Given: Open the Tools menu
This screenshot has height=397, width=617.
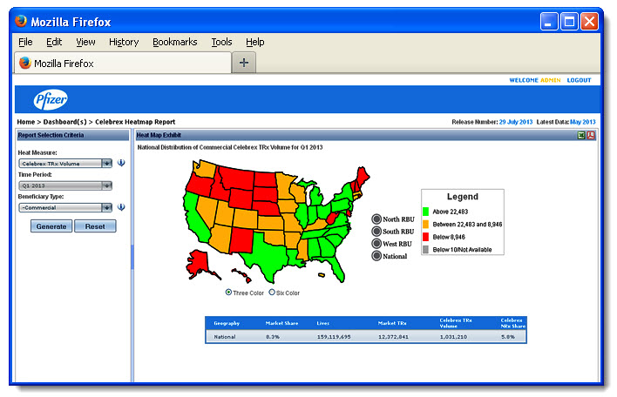Looking at the screenshot, I should (221, 42).
